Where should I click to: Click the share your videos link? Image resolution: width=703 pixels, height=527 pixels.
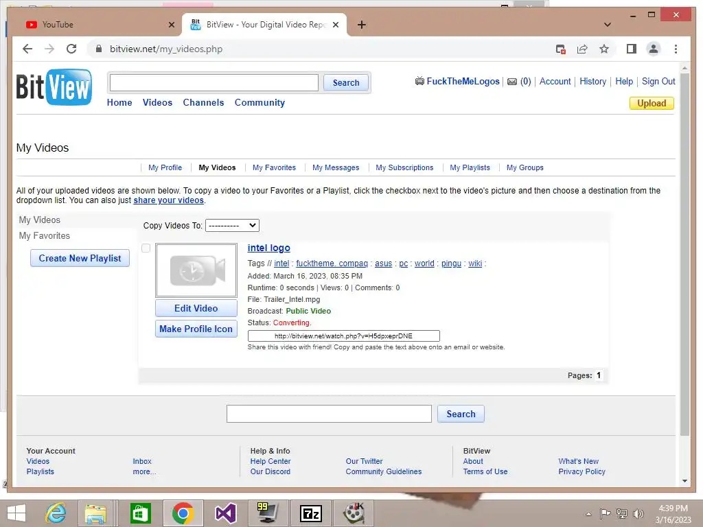[x=169, y=200]
